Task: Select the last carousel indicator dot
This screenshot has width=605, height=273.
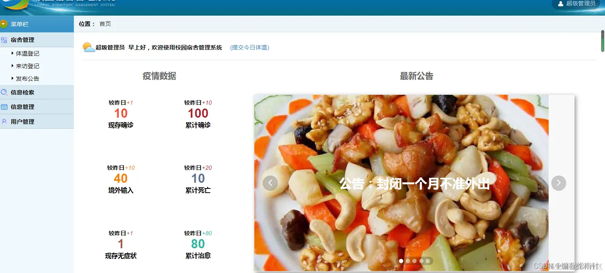Action: [x=428, y=261]
